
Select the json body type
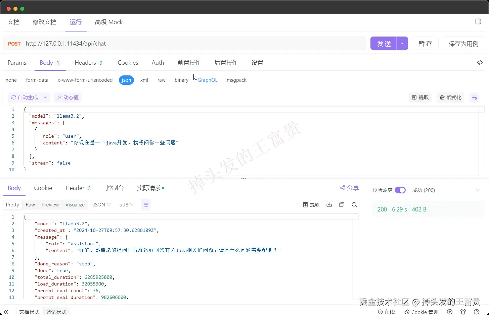(x=126, y=80)
